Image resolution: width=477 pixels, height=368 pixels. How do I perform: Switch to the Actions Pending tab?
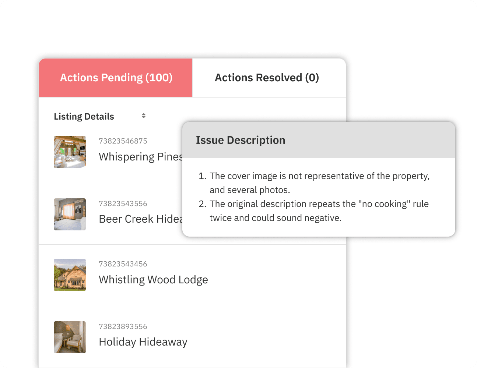click(116, 78)
